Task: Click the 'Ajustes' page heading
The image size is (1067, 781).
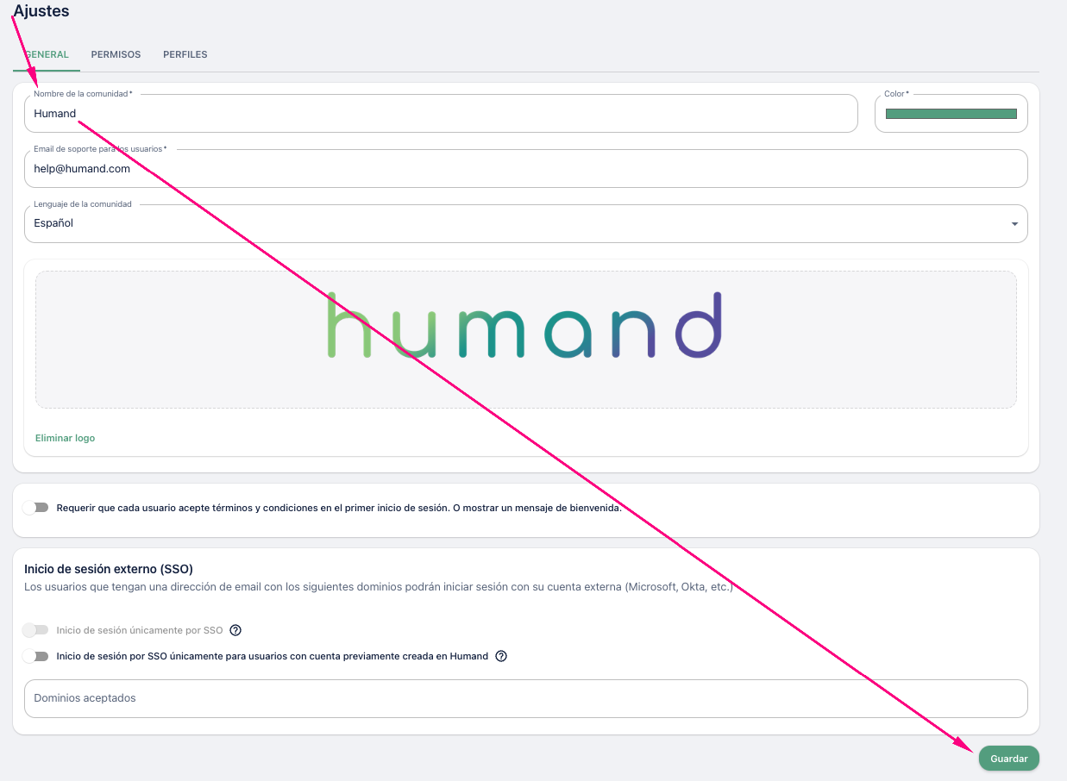Action: [41, 11]
